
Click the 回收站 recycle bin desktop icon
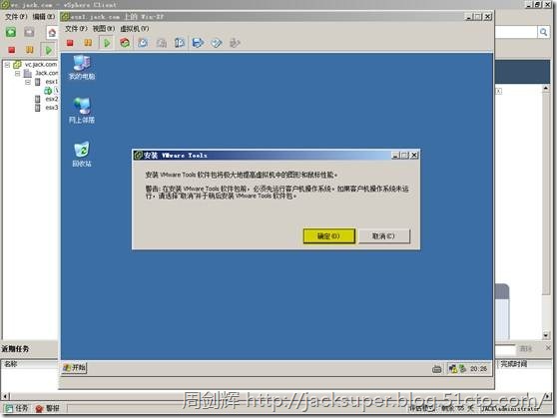click(x=82, y=154)
